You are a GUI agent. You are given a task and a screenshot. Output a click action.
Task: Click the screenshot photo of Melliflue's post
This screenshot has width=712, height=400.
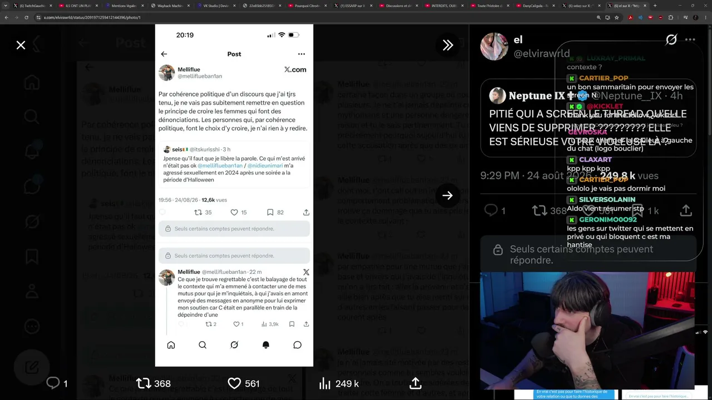[x=234, y=196]
